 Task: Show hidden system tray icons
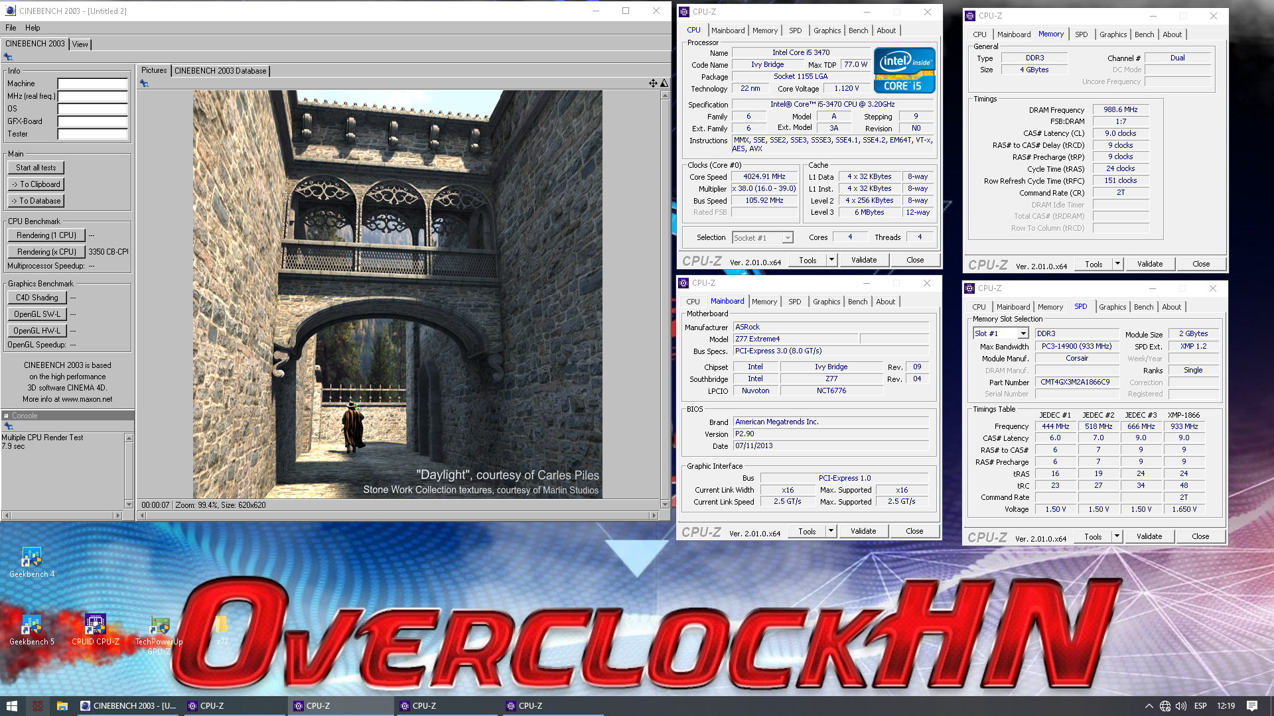(1149, 706)
